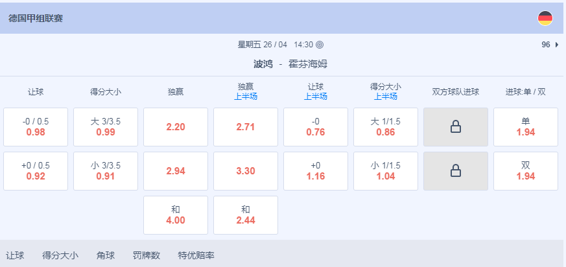Choose first-half draw 和 at 2.44
566x267 pixels.
pyautogui.click(x=246, y=215)
